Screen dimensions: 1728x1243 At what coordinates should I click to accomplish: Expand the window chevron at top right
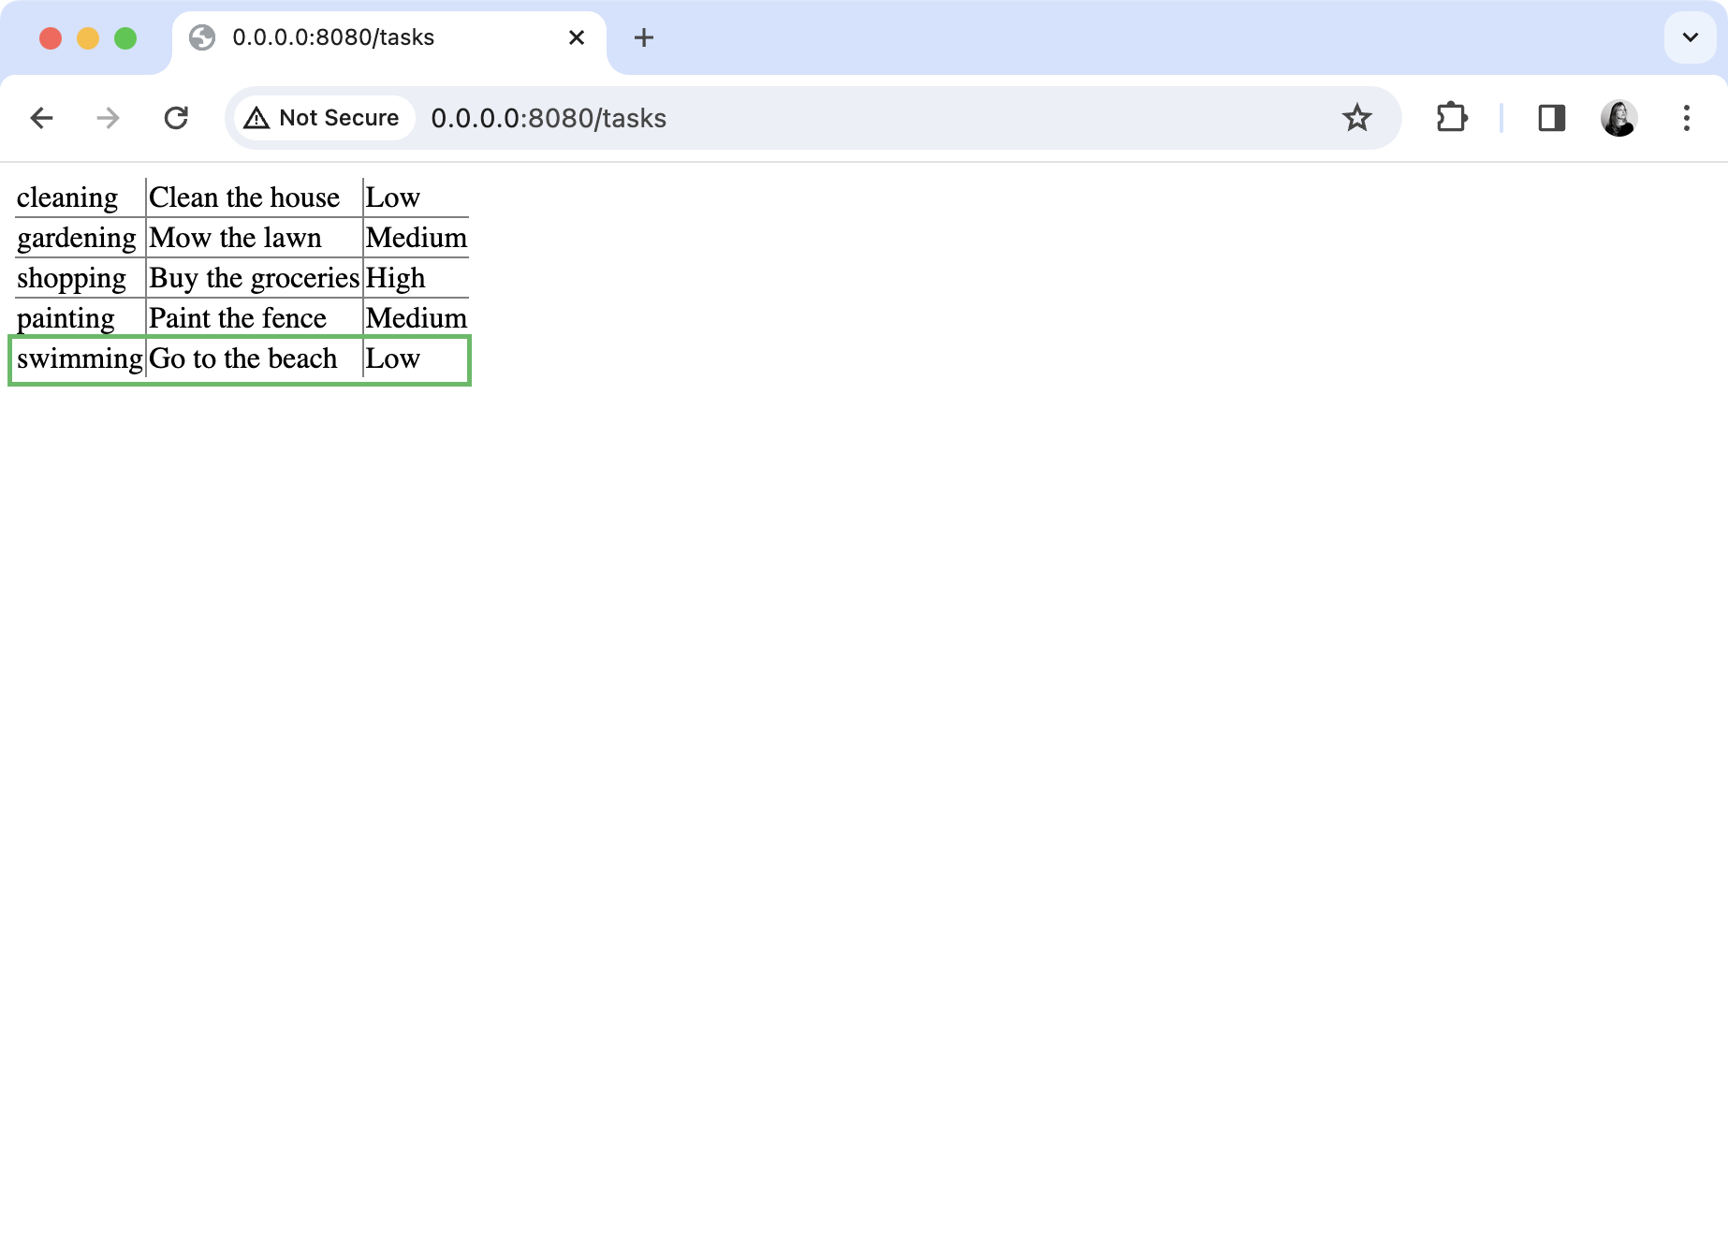(1691, 37)
